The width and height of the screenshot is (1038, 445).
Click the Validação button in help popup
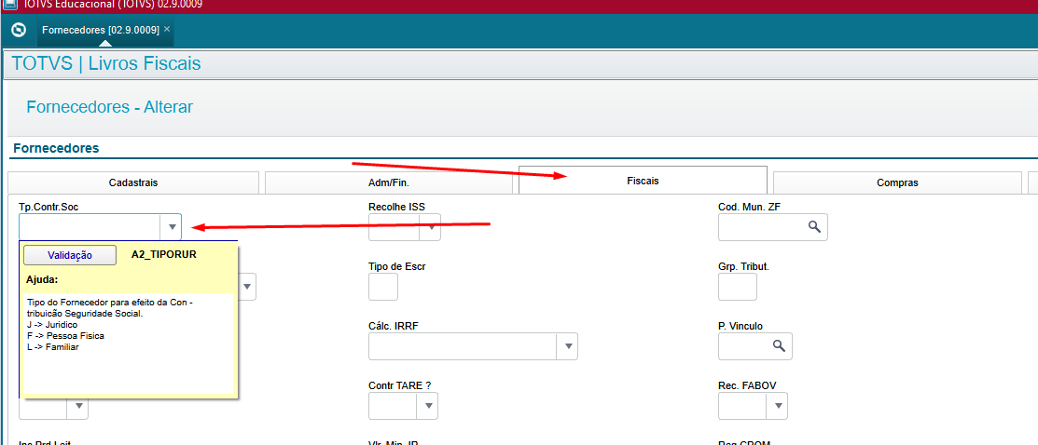70,255
